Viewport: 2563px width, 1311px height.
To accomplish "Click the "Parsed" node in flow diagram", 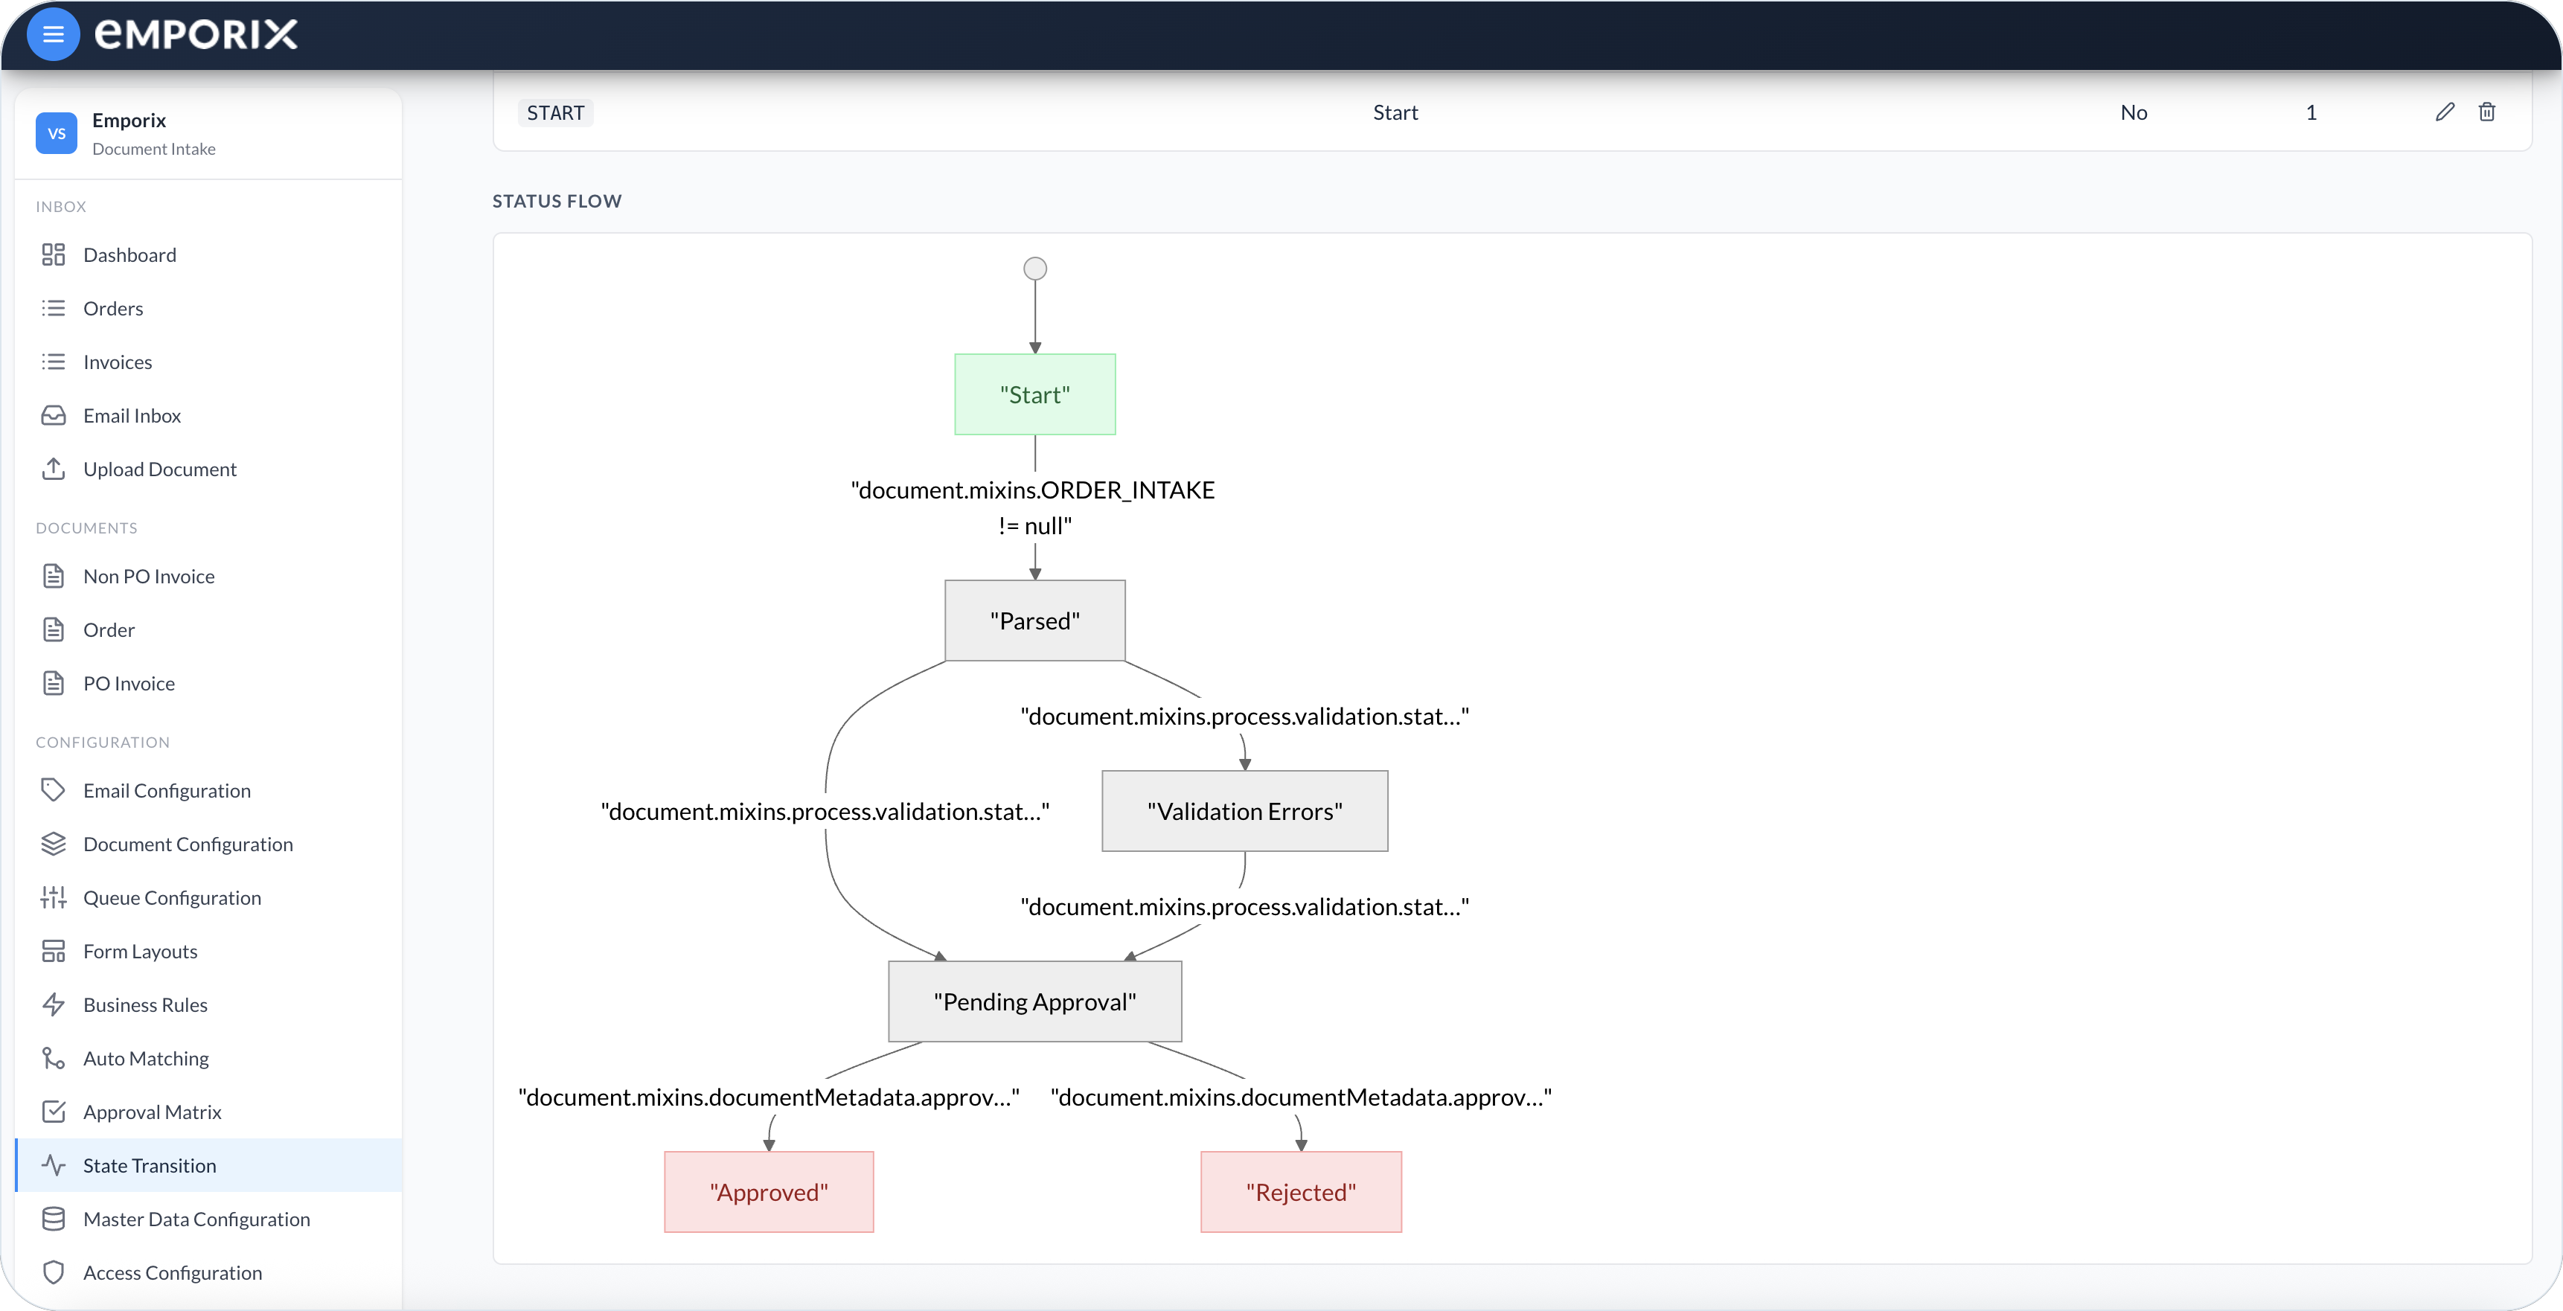I will coord(1034,621).
